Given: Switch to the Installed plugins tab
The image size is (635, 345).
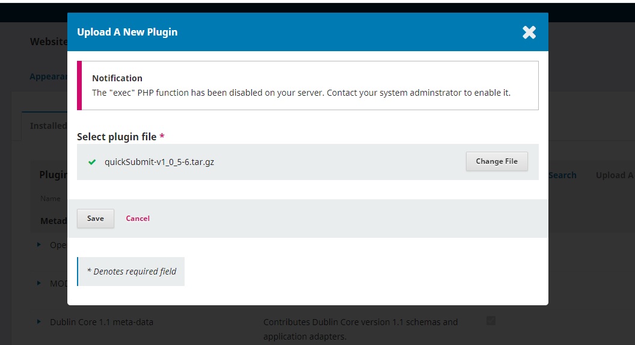Looking at the screenshot, I should coord(48,126).
